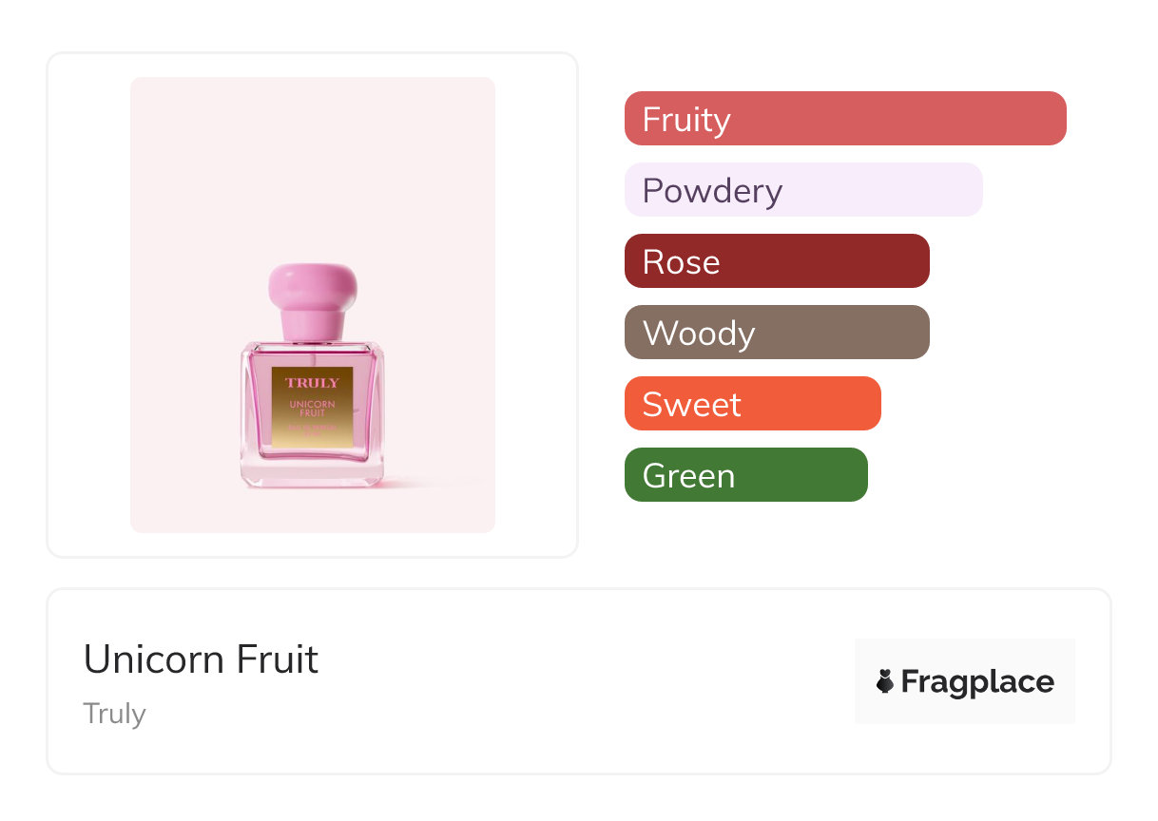Open the Unicorn Fruit perfume title

pyautogui.click(x=201, y=659)
